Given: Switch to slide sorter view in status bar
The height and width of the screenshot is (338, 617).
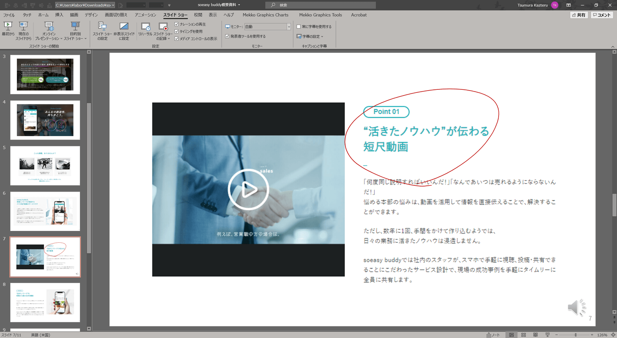Looking at the screenshot, I should 523,335.
